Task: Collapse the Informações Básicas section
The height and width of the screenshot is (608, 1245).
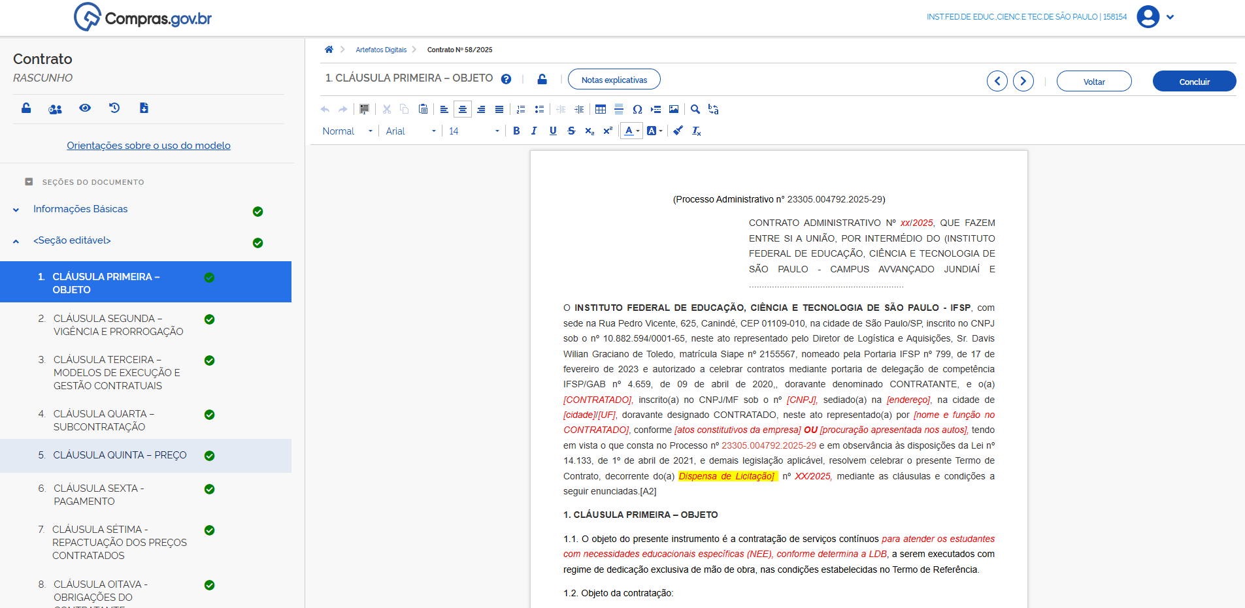Action: 16,210
